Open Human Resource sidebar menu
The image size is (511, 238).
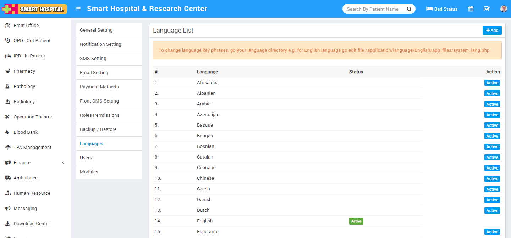pos(32,193)
